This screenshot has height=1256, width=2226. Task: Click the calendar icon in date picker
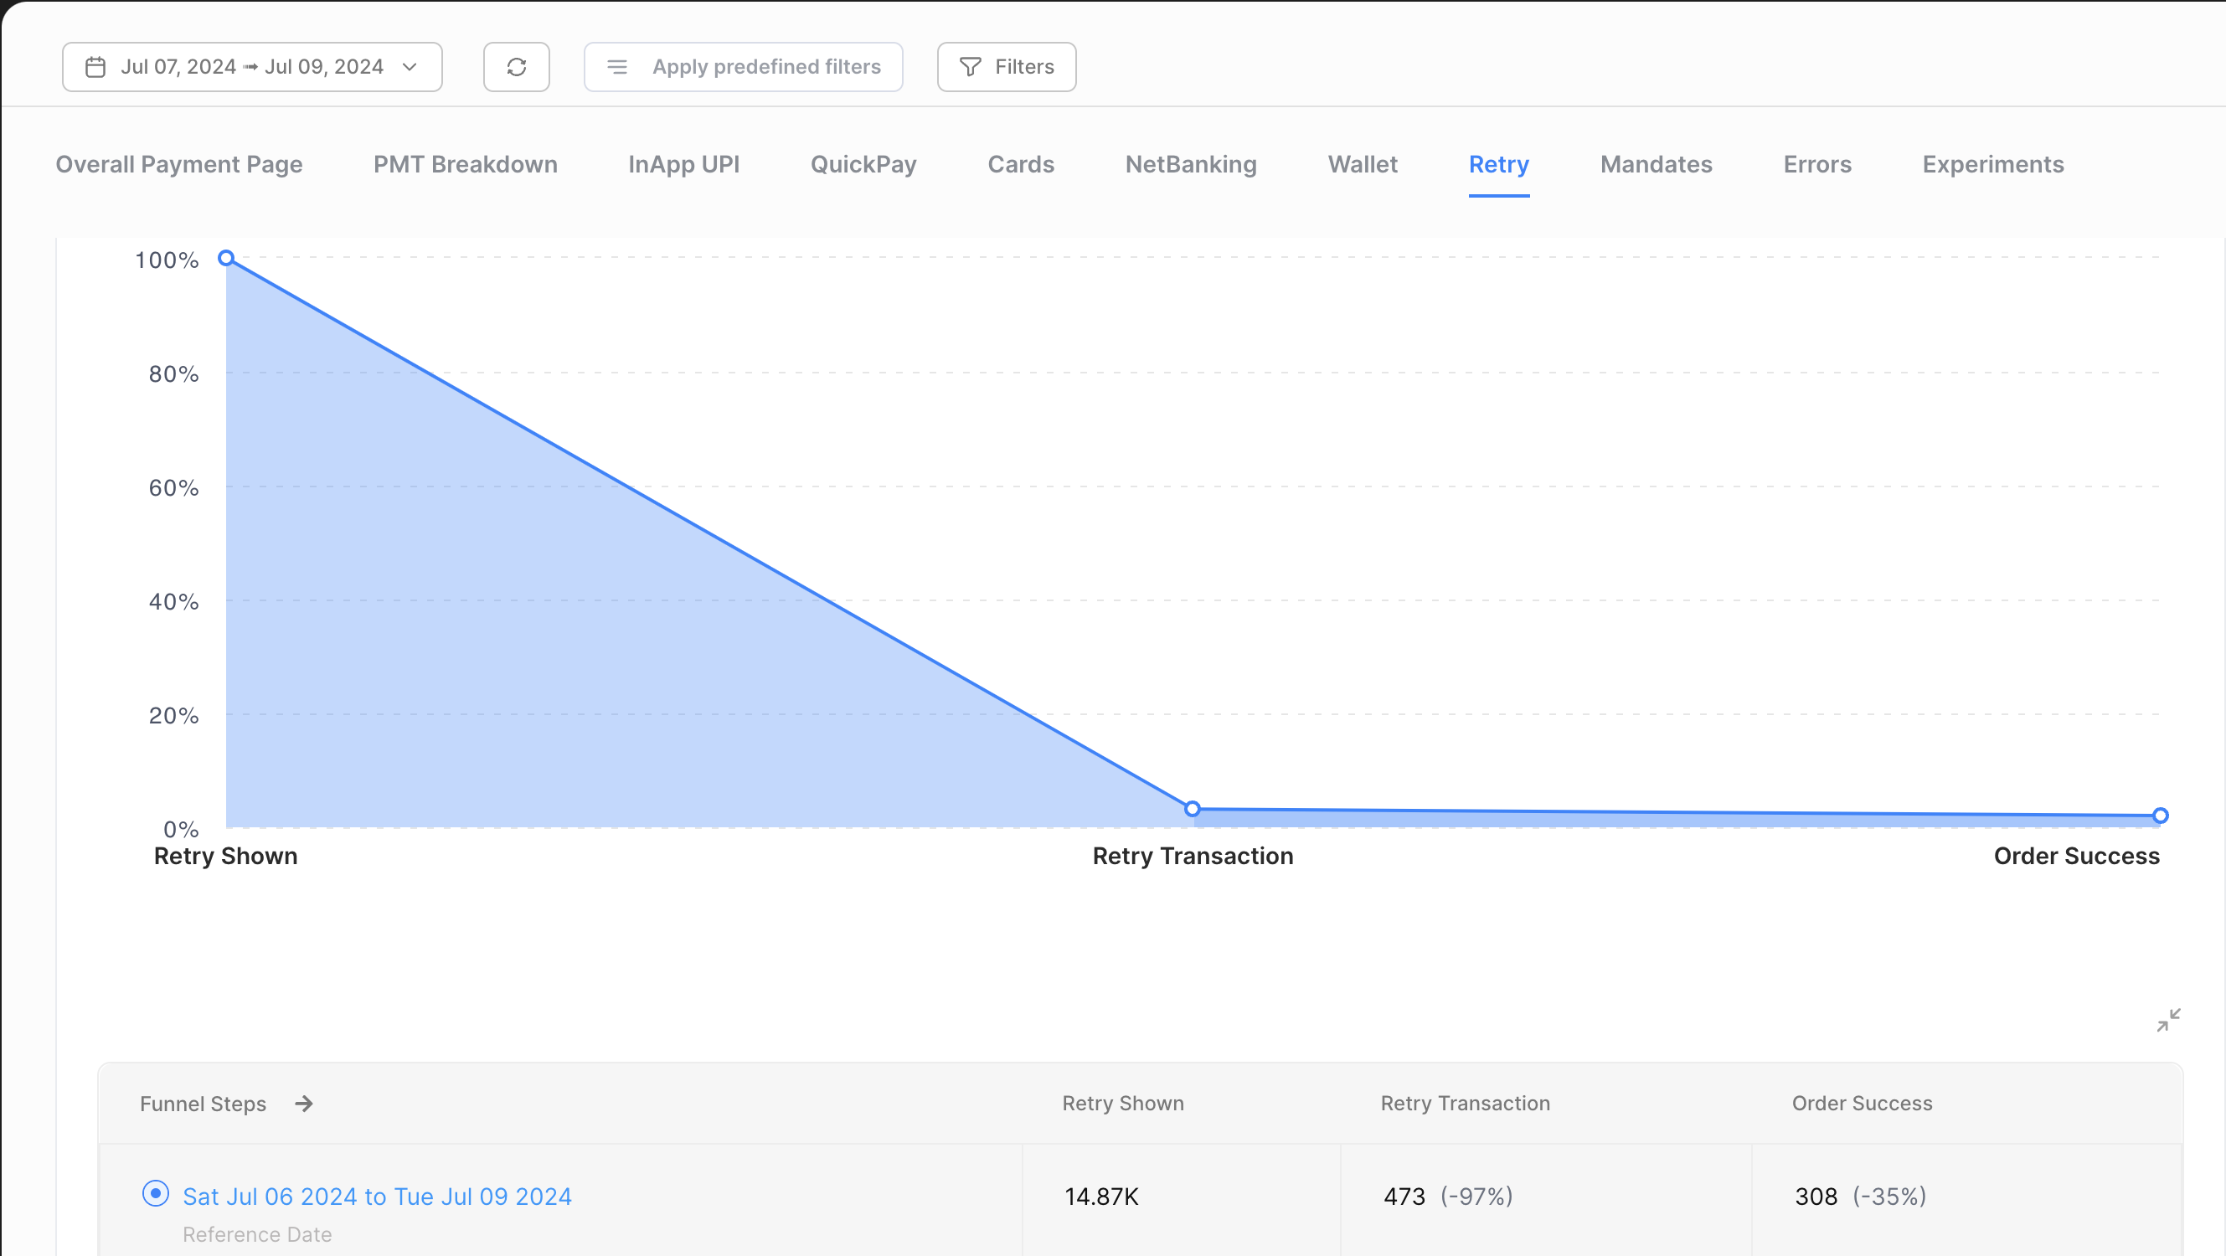[x=96, y=67]
